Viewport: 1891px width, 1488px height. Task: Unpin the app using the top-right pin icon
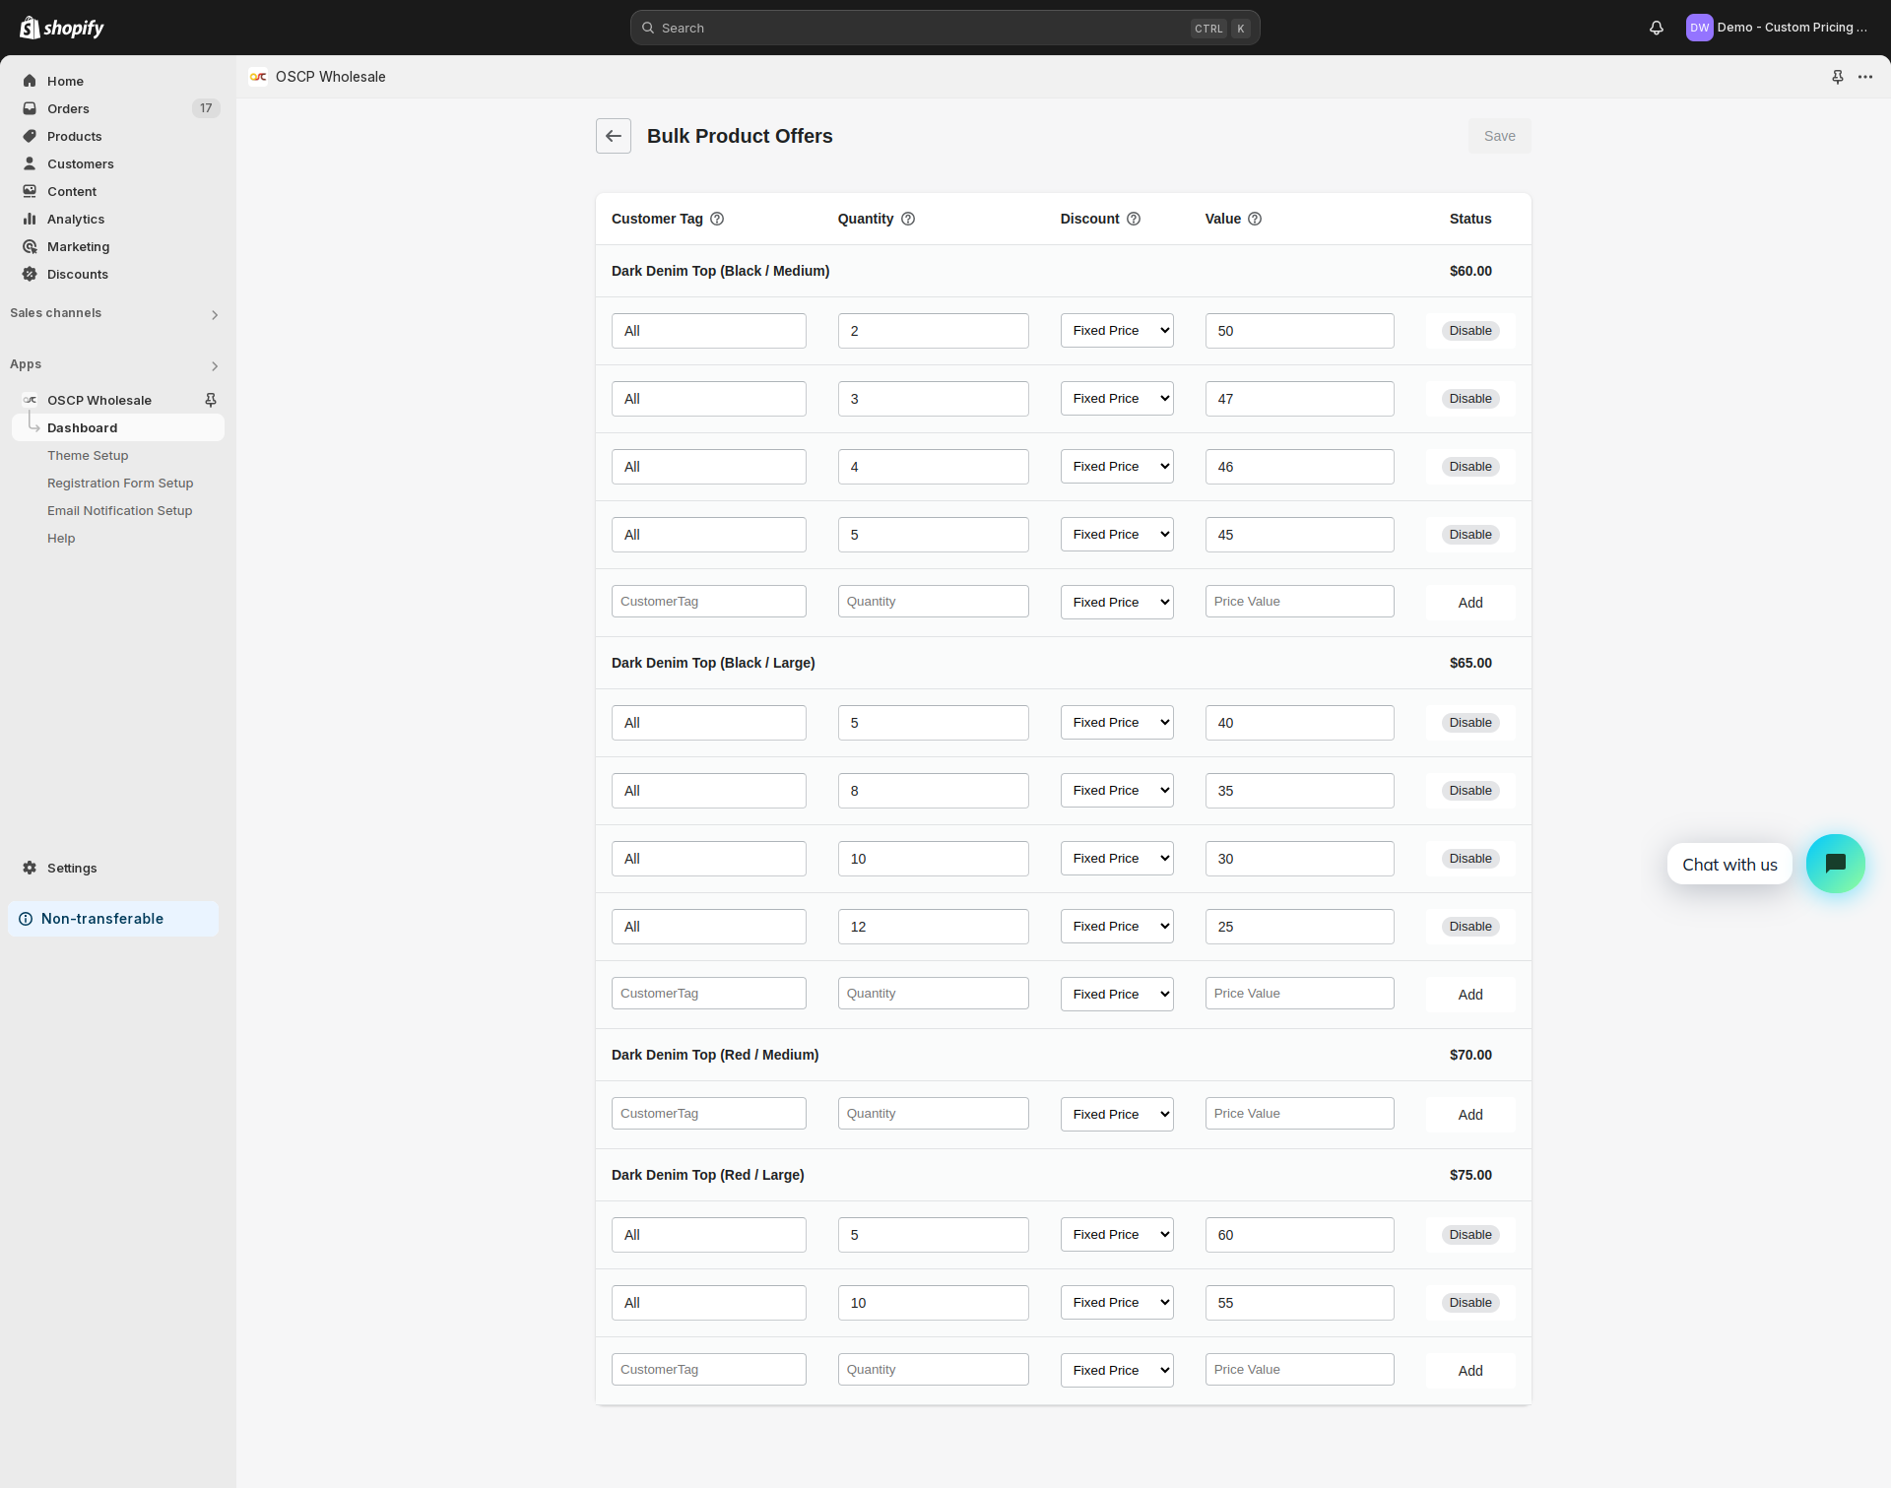[x=1838, y=76]
